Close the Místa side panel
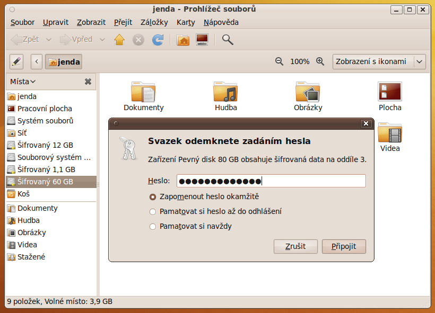 point(88,82)
